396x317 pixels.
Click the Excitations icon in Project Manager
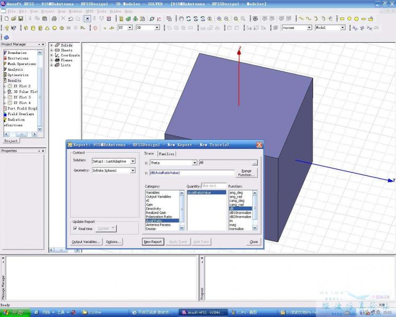[5, 58]
